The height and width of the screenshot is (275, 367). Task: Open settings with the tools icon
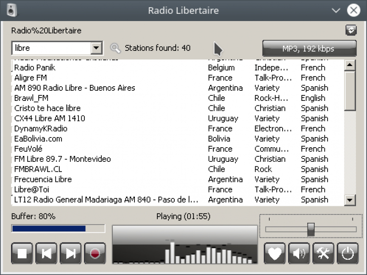pos(323,253)
